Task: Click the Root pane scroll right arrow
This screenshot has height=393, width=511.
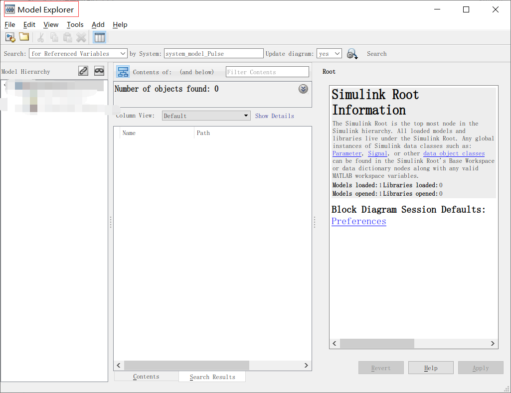Action: tap(493, 344)
